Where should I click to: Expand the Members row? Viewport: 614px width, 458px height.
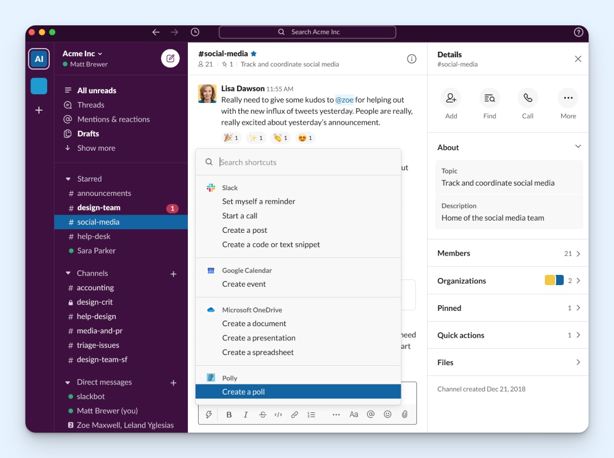[x=508, y=253]
